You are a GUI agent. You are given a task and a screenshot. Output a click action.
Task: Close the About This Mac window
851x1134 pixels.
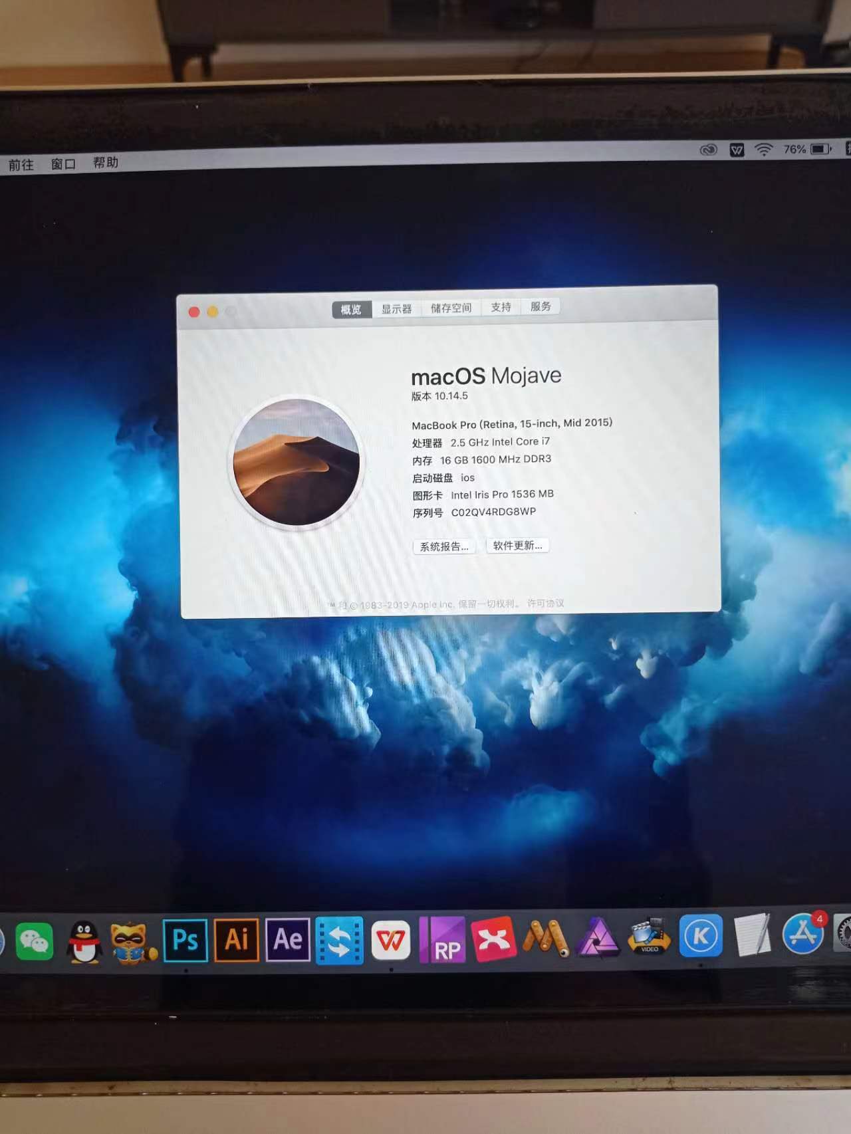pos(194,312)
